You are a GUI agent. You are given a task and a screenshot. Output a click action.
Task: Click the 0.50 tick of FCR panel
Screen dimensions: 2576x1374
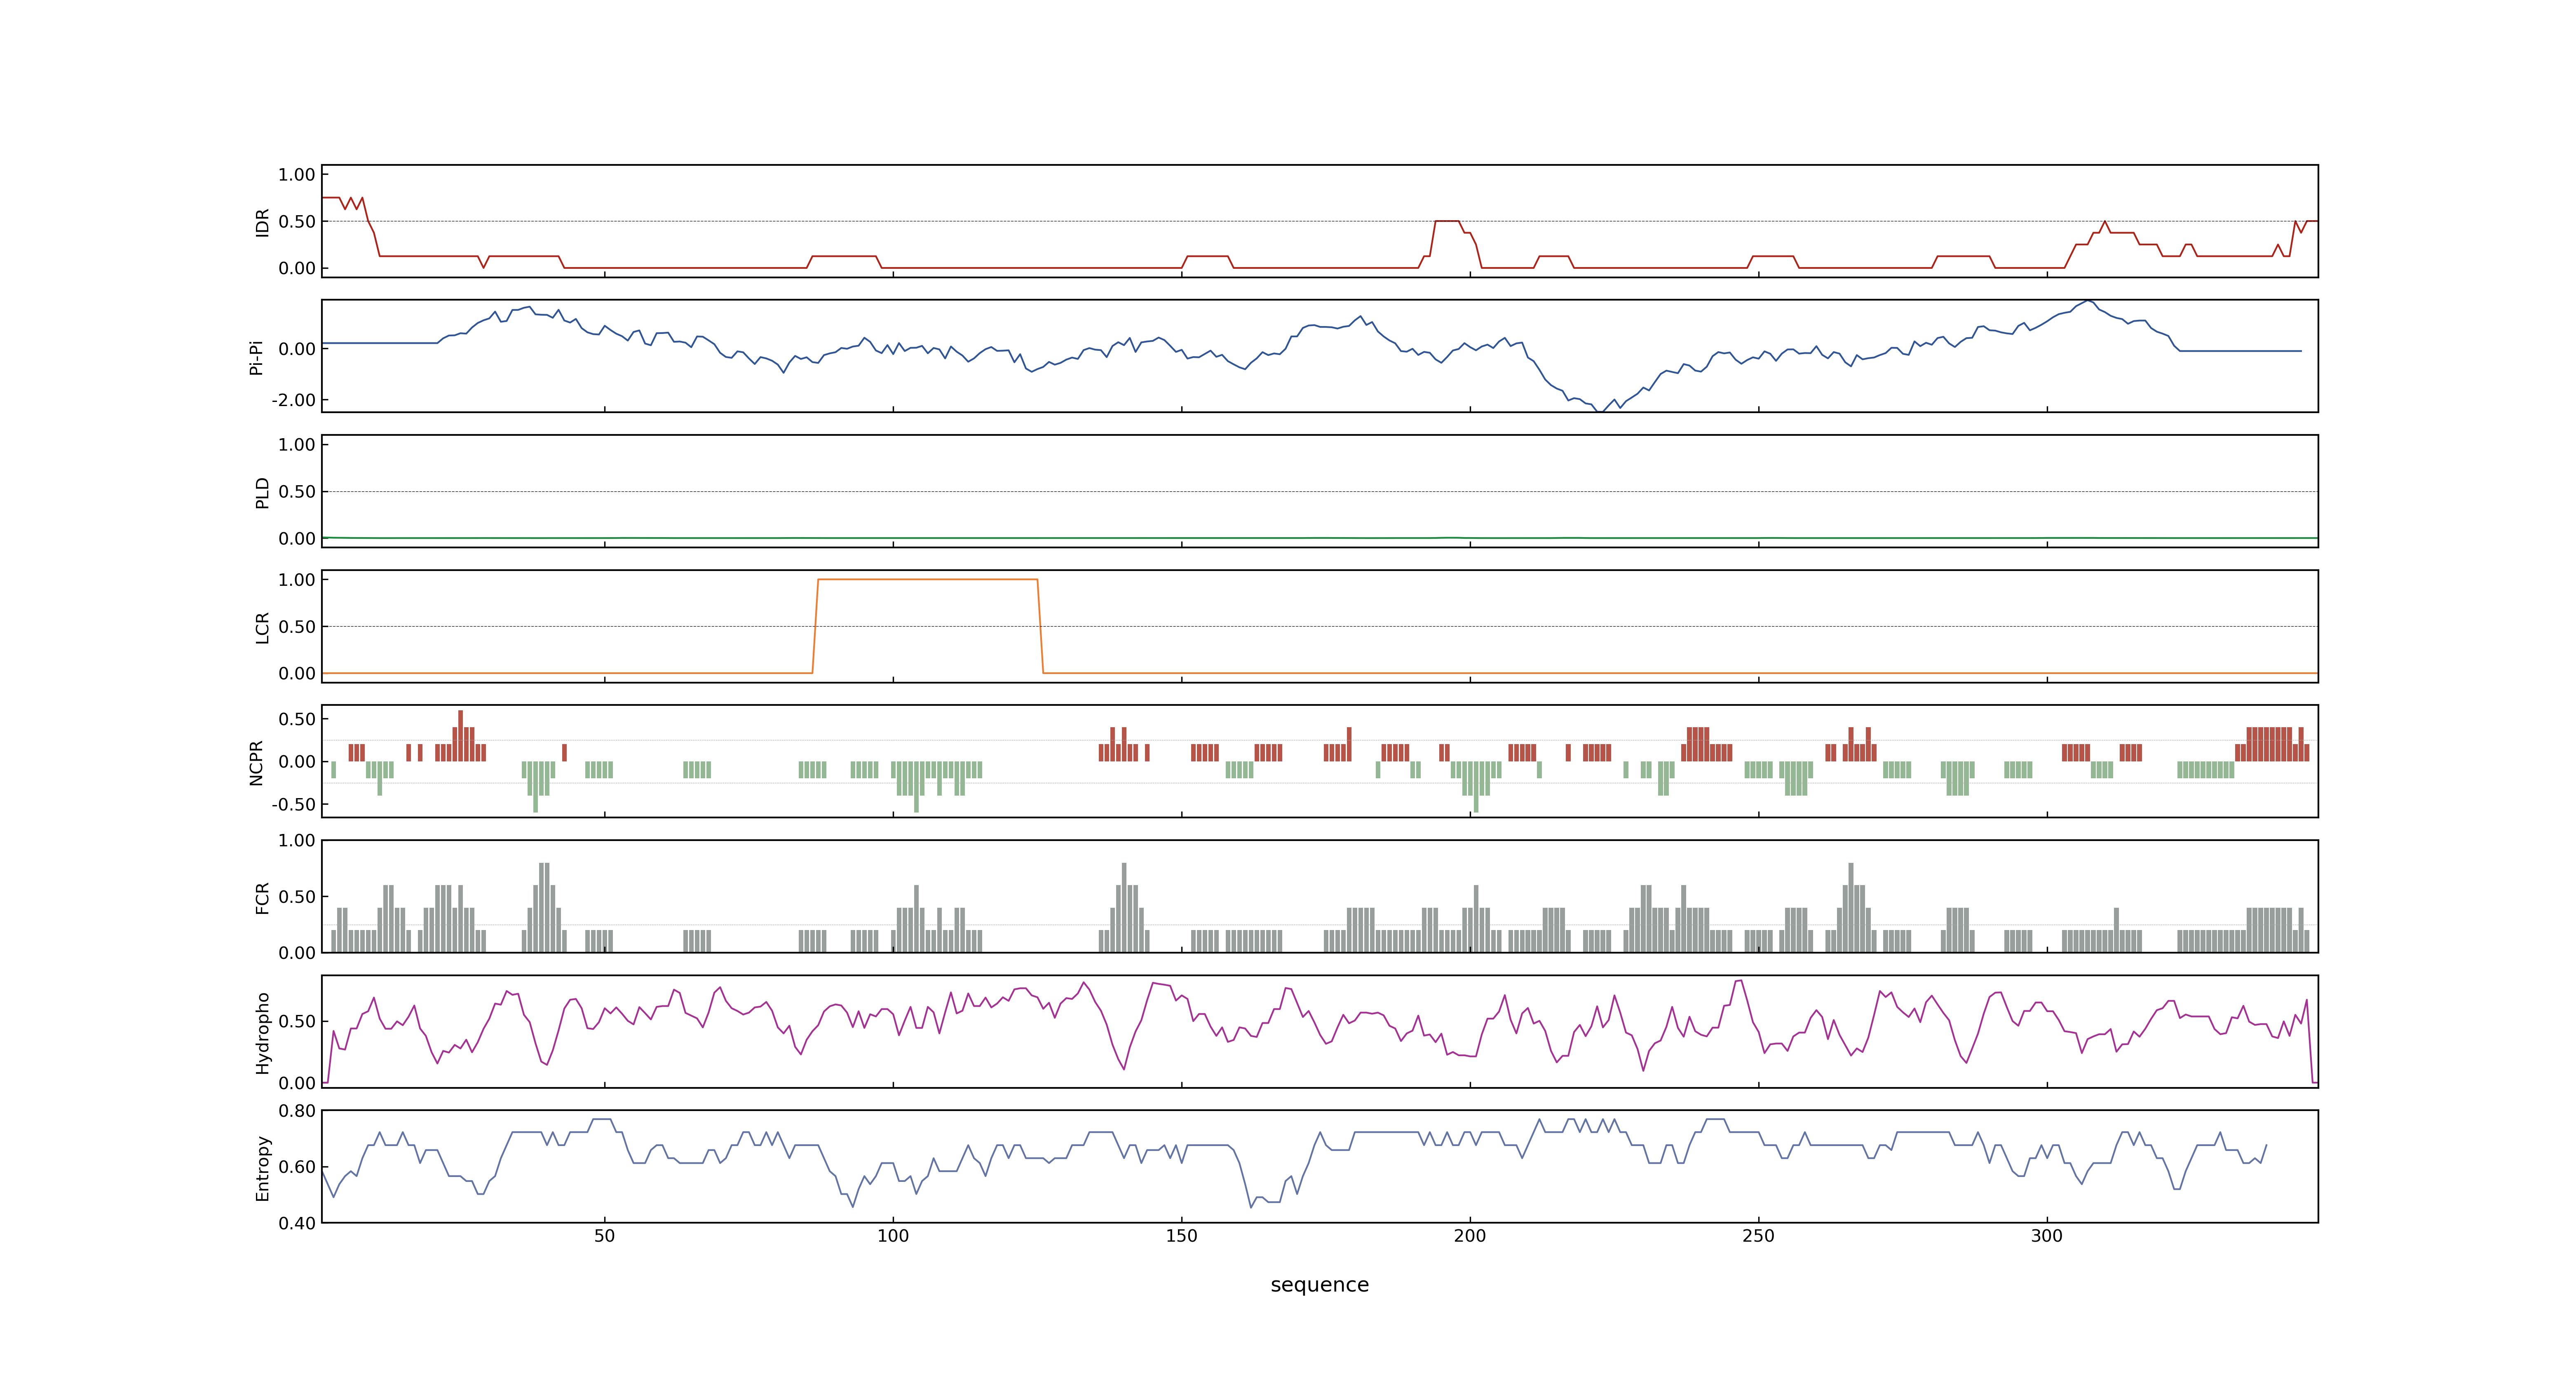click(297, 897)
